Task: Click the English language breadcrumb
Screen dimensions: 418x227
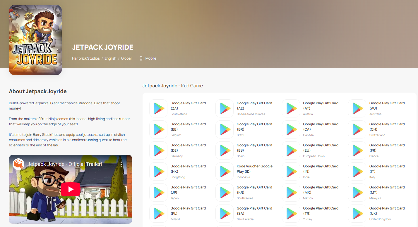Action: coord(110,58)
